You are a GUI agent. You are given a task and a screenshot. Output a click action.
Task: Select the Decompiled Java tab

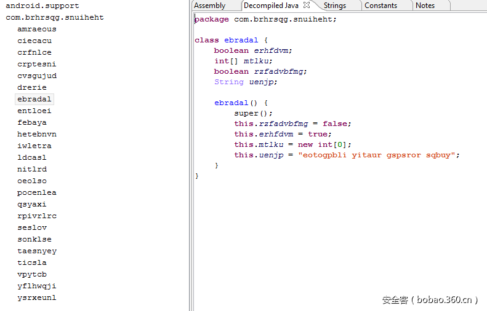click(x=271, y=6)
